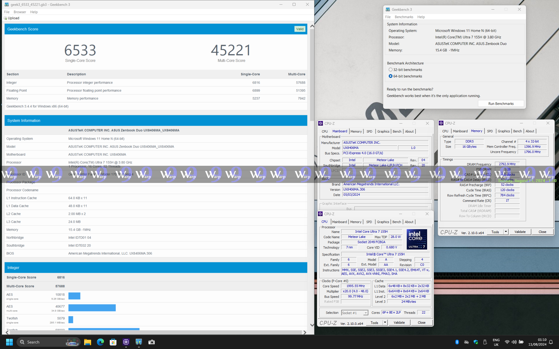Click the OneDrive cloud tray icon

[466, 342]
